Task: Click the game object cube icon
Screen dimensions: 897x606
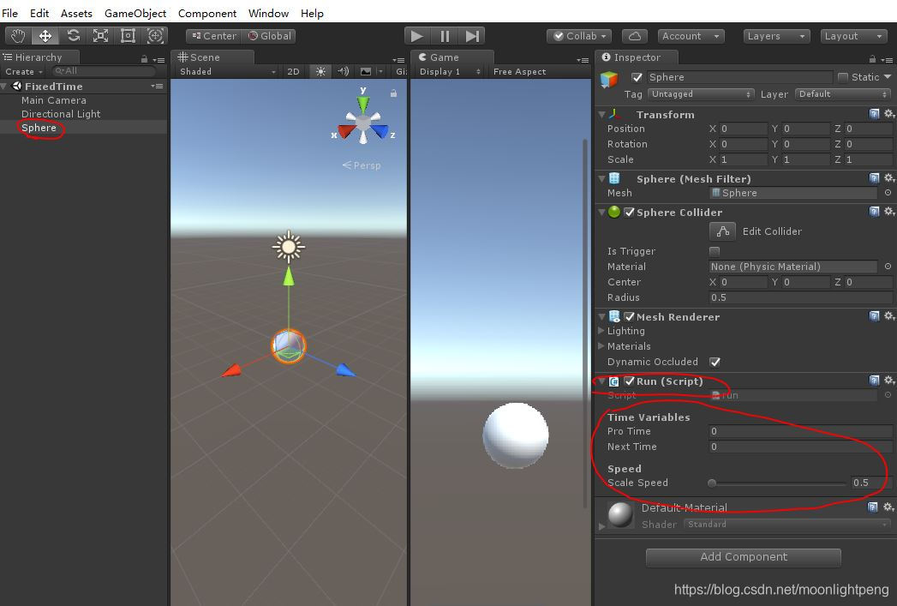Action: pos(609,79)
